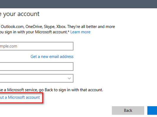
Task: Follow the Get a new email address link
Action: point(52,56)
